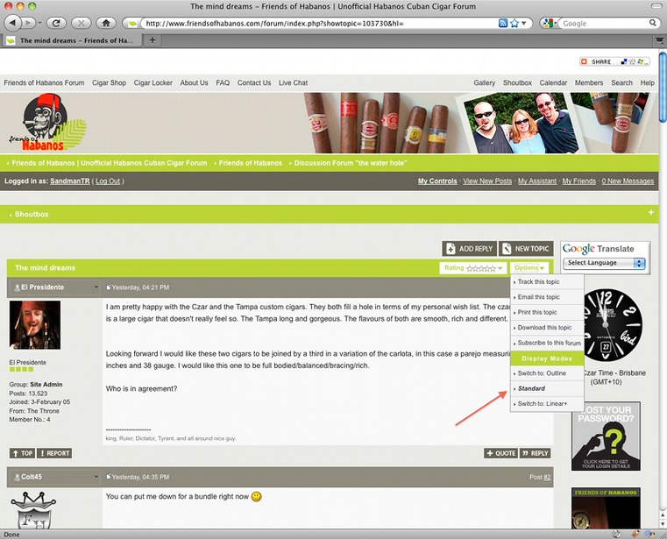This screenshot has width=667, height=539.
Task: Click the El Presidente avatar image
Action: pyautogui.click(x=35, y=325)
